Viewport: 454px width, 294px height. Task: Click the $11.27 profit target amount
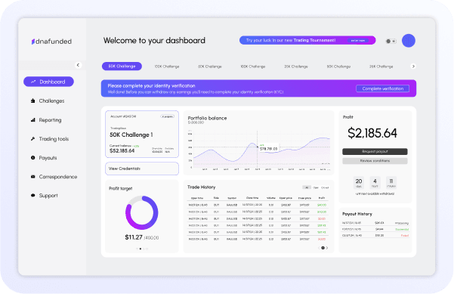coord(134,237)
